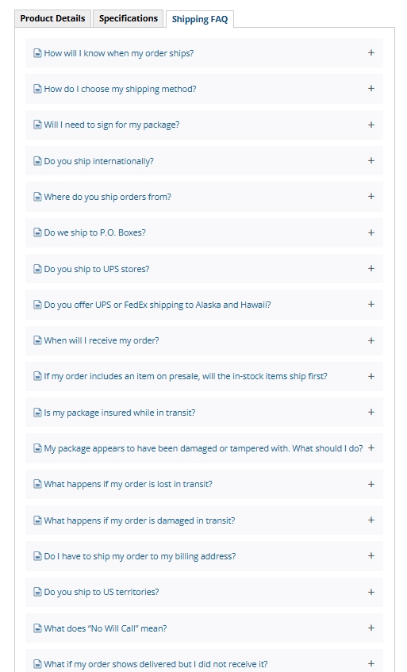Click document icon beside 'Do you ship to US territories?'
The width and height of the screenshot is (407, 672).
point(38,593)
